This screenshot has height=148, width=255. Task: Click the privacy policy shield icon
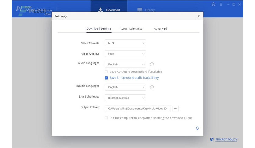click(x=212, y=139)
